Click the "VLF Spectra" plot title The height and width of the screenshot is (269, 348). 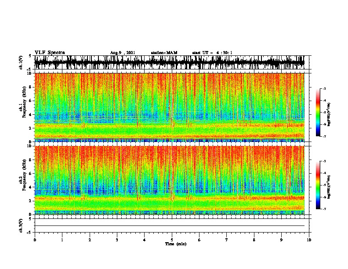pos(50,53)
